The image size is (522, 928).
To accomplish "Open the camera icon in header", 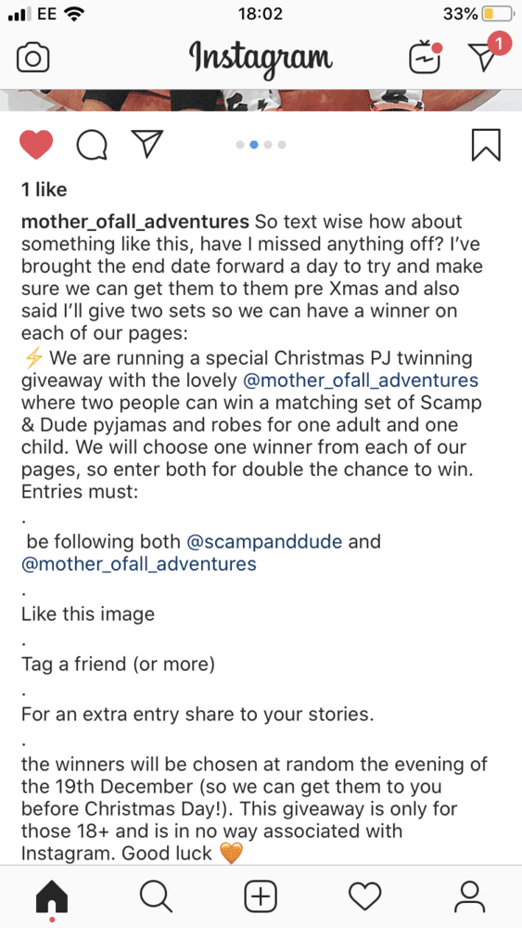I will click(32, 58).
